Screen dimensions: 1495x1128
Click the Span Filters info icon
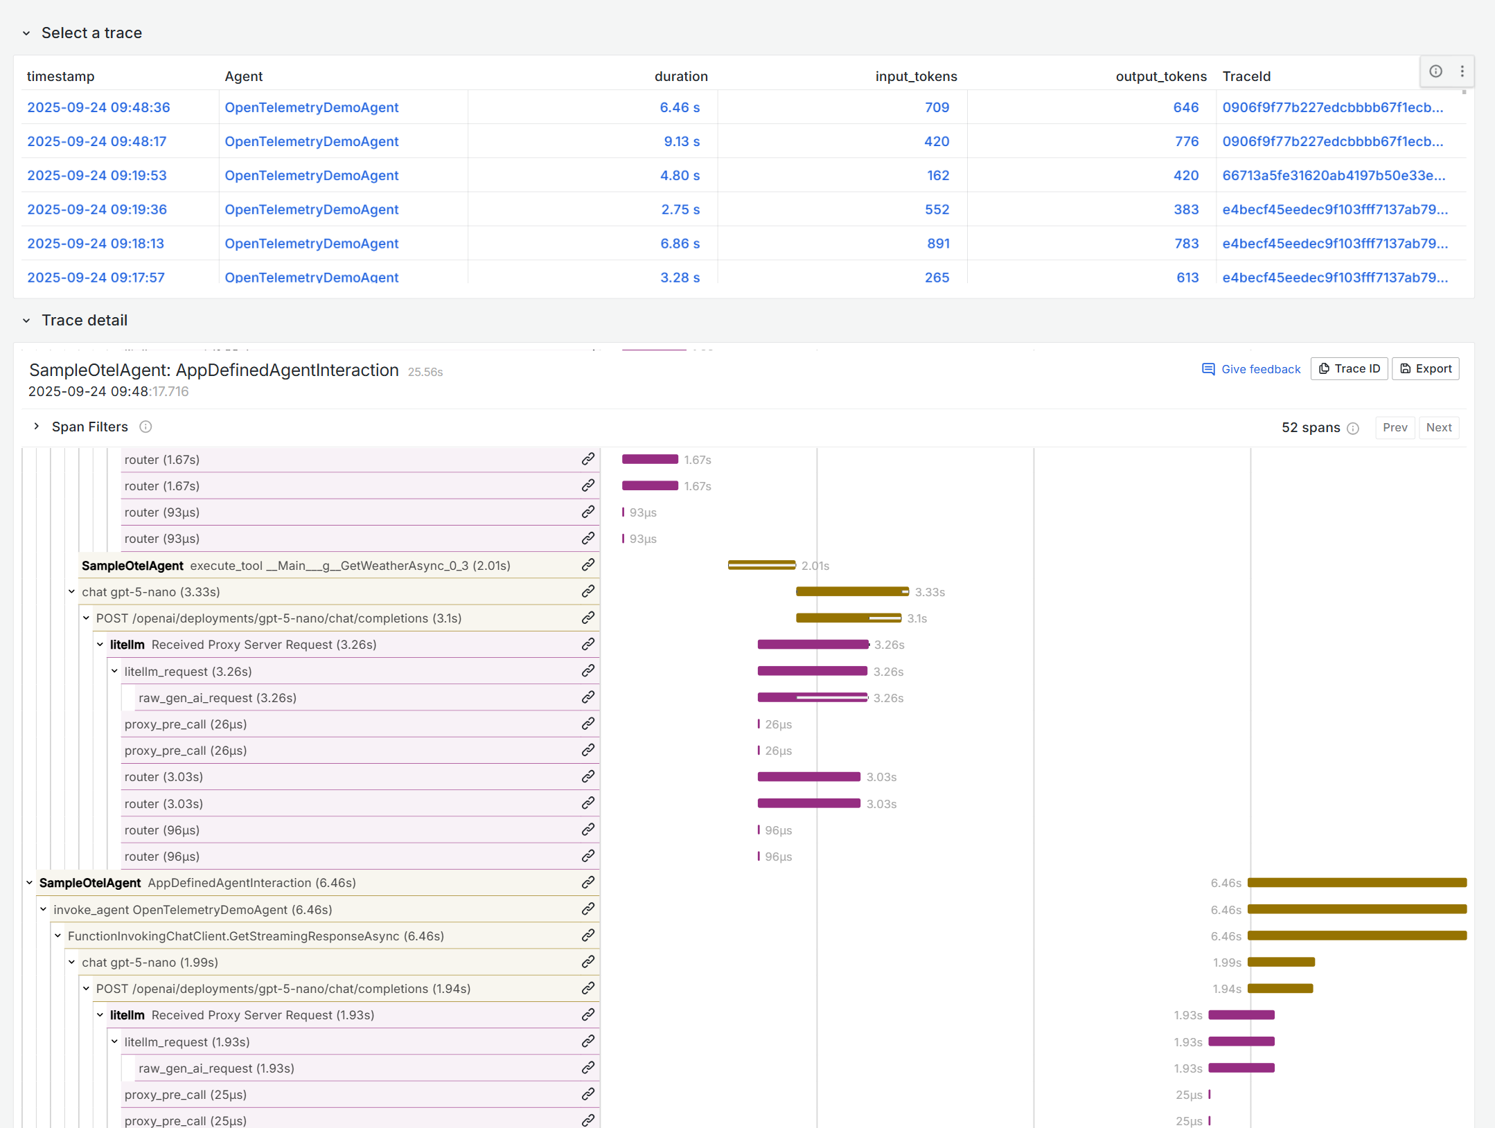point(145,427)
